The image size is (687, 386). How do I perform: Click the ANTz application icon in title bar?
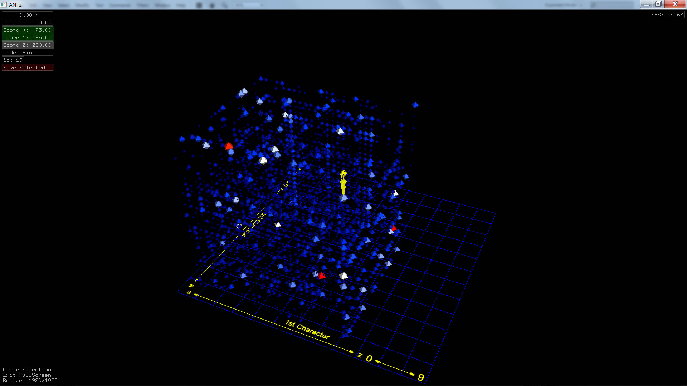pyautogui.click(x=4, y=5)
